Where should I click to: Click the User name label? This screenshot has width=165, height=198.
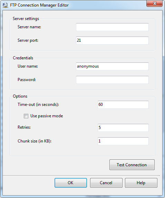click(28, 66)
